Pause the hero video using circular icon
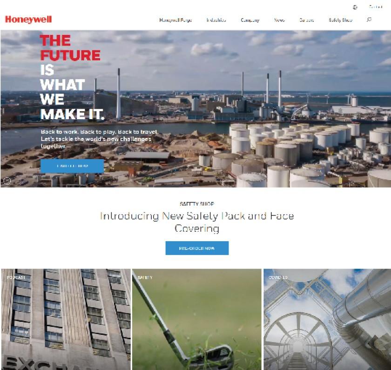Viewport: 391px width, 370px height. [7, 181]
